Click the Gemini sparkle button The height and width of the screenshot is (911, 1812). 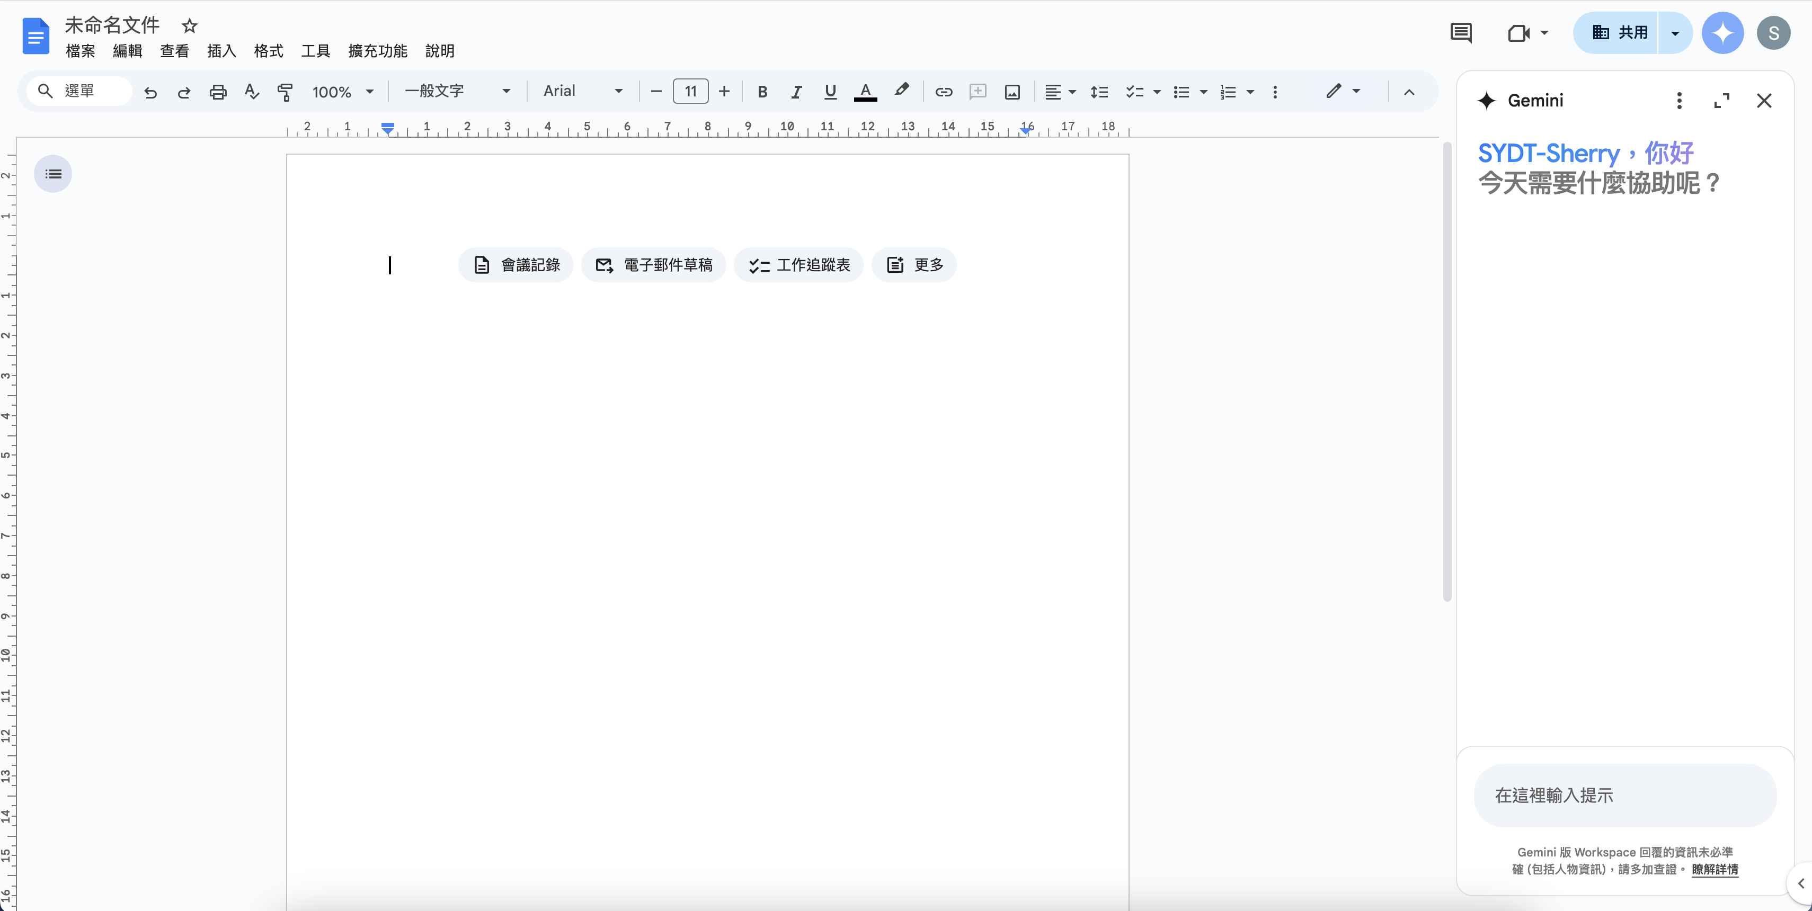[x=1722, y=33]
